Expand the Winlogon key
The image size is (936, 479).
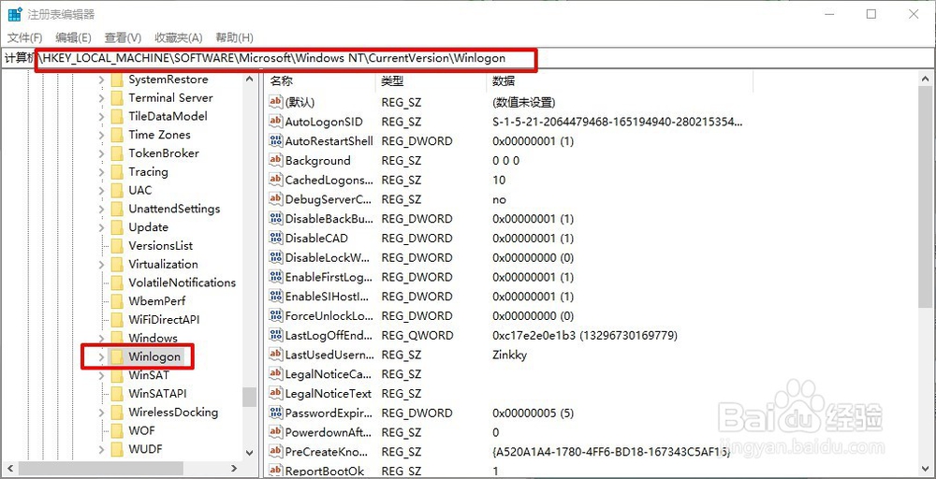click(101, 356)
